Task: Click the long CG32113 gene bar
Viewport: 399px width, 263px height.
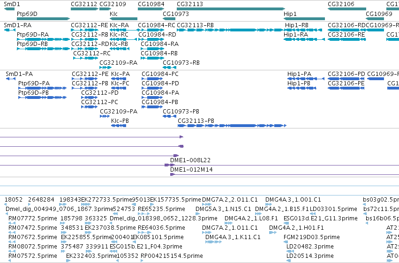Action: point(231,9)
